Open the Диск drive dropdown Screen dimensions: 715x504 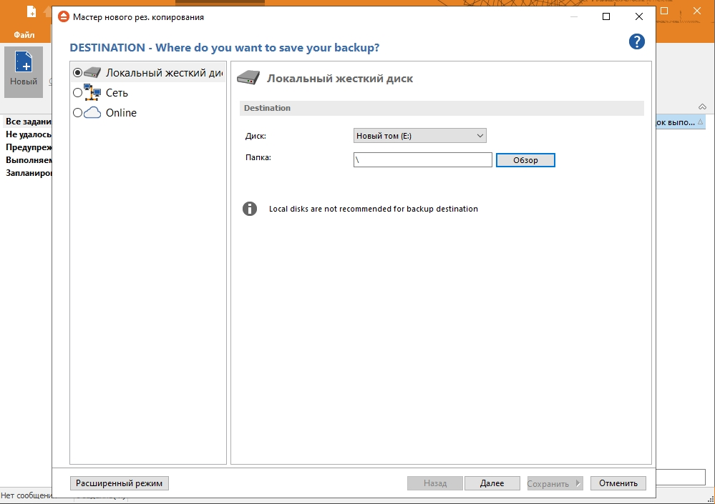pos(419,136)
